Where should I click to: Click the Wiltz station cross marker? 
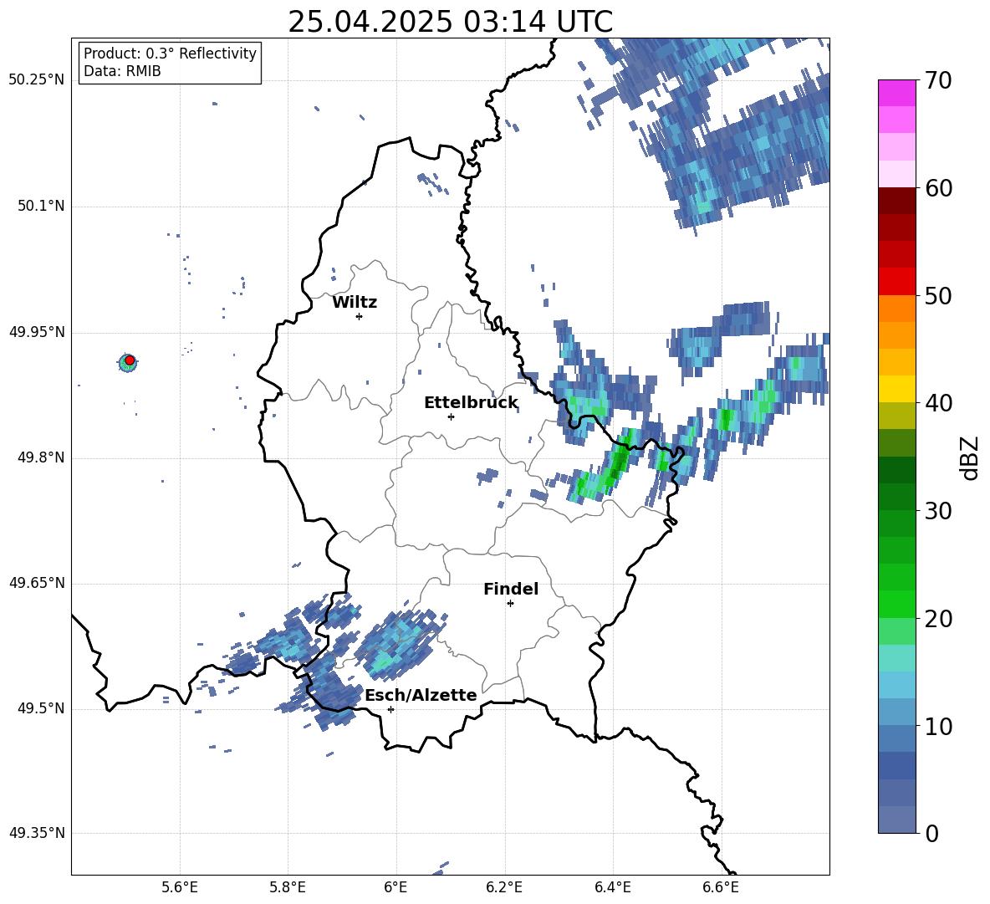coord(360,316)
